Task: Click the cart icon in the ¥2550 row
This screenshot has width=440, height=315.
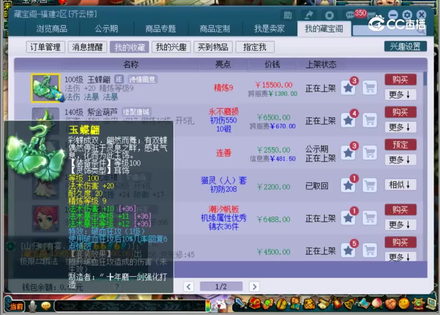Action: (x=370, y=153)
